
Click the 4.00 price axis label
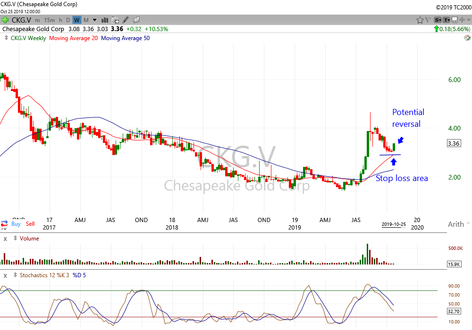tap(454, 128)
